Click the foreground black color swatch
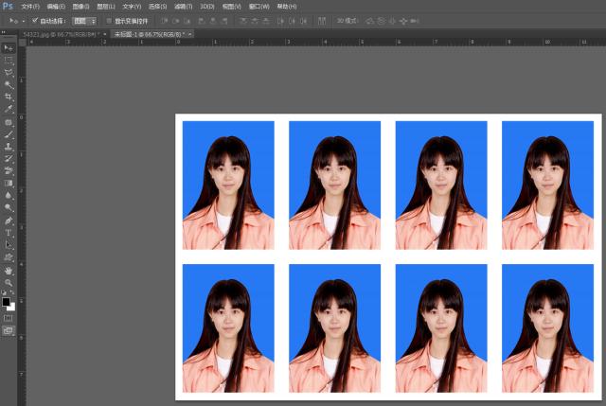The width and height of the screenshot is (606, 406). pos(6,301)
